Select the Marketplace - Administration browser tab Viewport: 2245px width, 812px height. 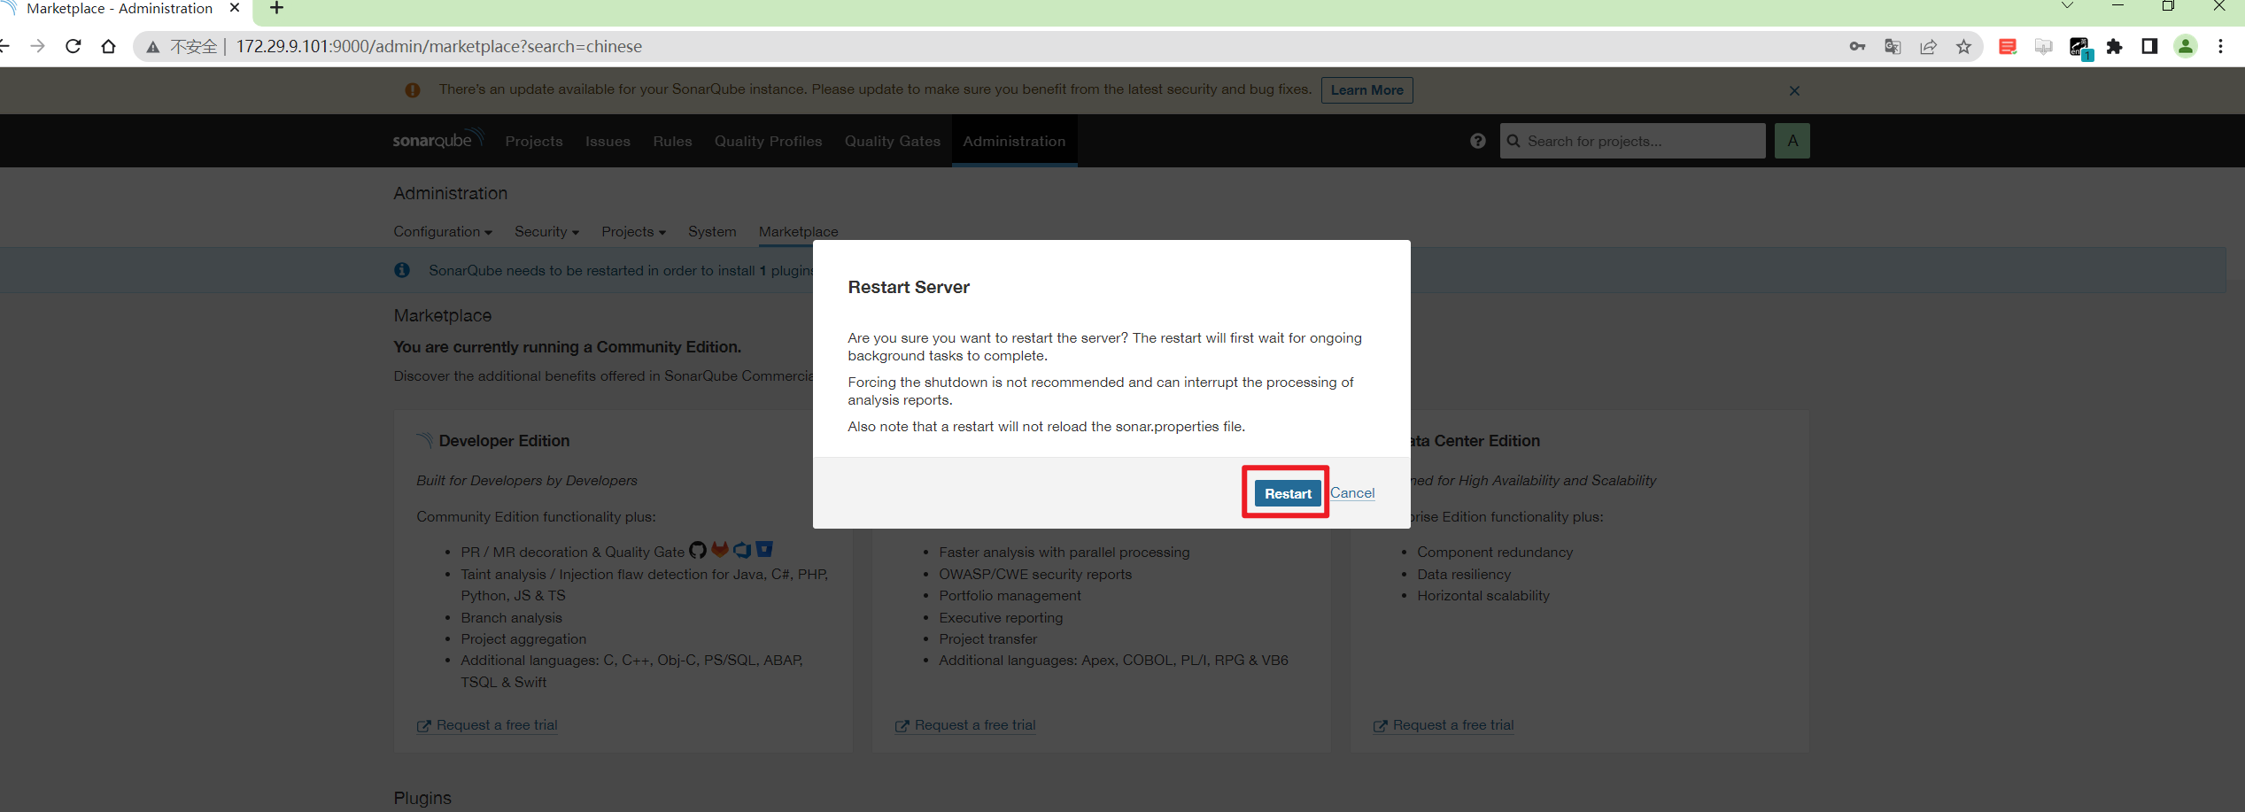(120, 9)
